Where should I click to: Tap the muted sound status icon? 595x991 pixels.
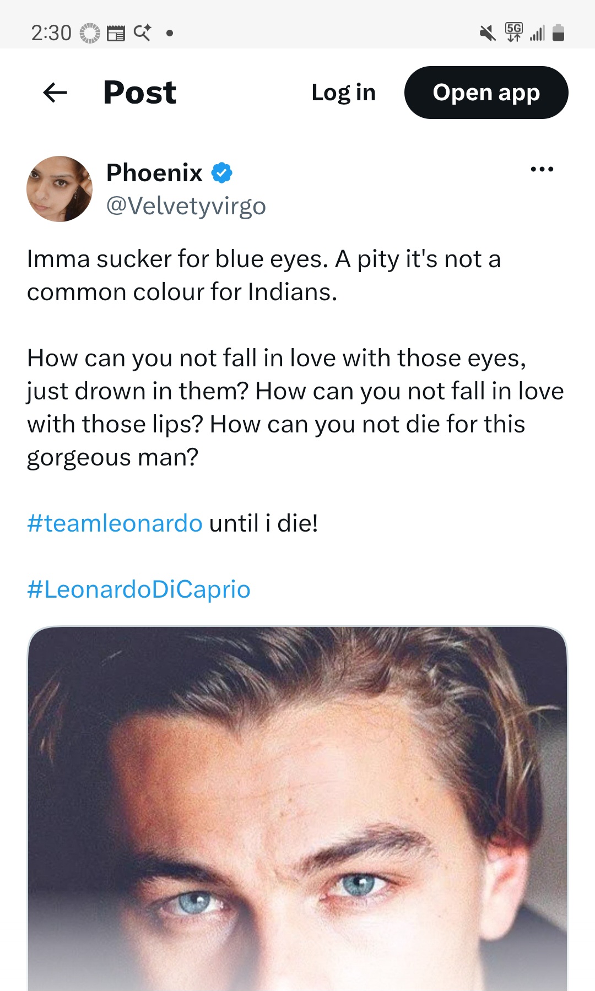point(488,33)
